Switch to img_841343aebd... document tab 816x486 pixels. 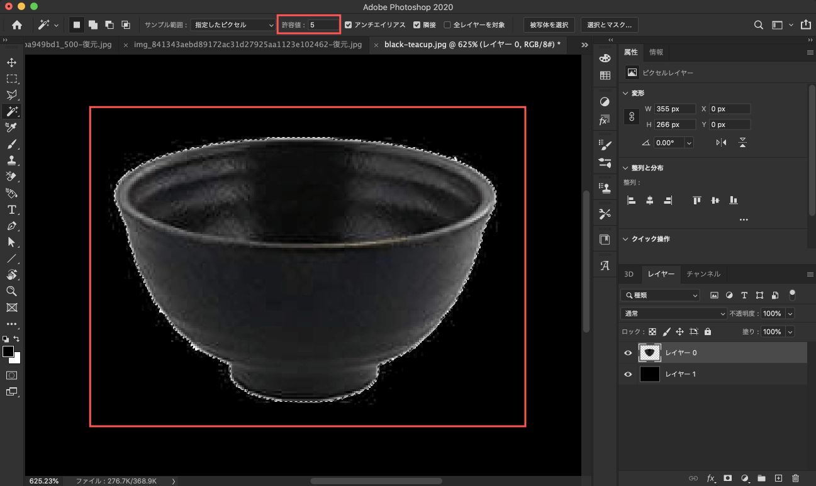click(248, 45)
